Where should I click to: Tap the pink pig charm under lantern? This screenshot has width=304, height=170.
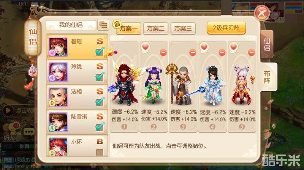pos(32,71)
